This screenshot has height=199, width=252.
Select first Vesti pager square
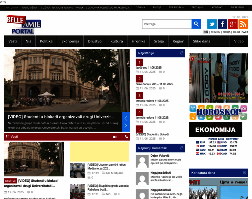[x=114, y=137]
